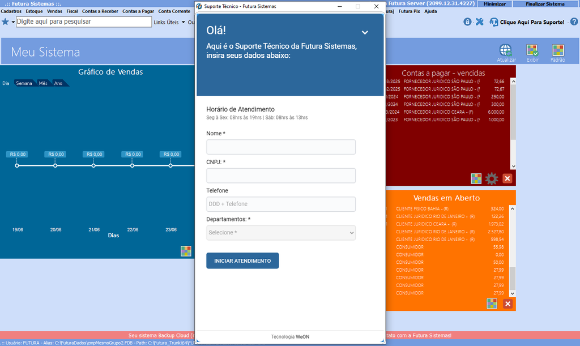Open the Vendas menu in the menu bar
This screenshot has width=580, height=346.
point(54,11)
